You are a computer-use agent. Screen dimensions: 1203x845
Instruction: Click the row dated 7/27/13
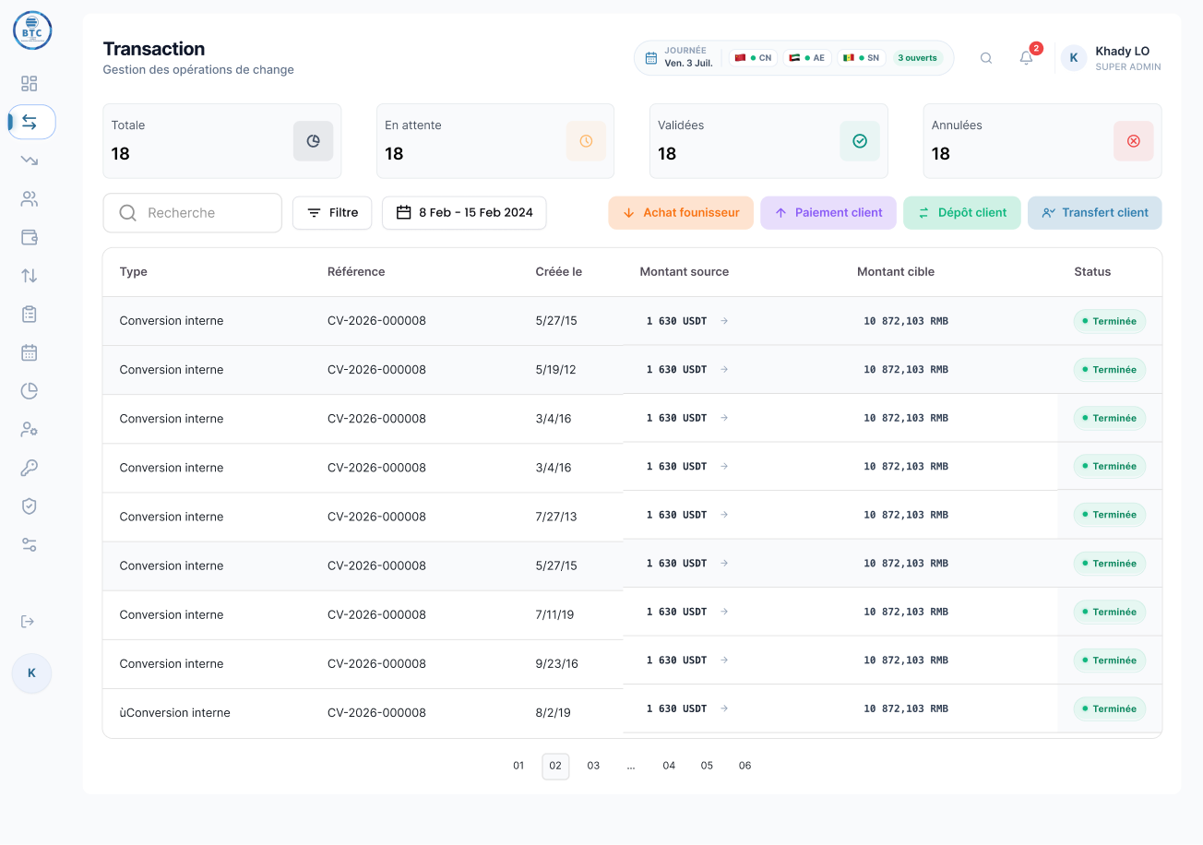[x=632, y=517]
